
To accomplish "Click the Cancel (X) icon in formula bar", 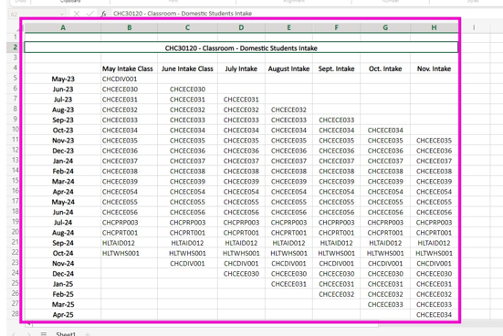I will pos(77,14).
